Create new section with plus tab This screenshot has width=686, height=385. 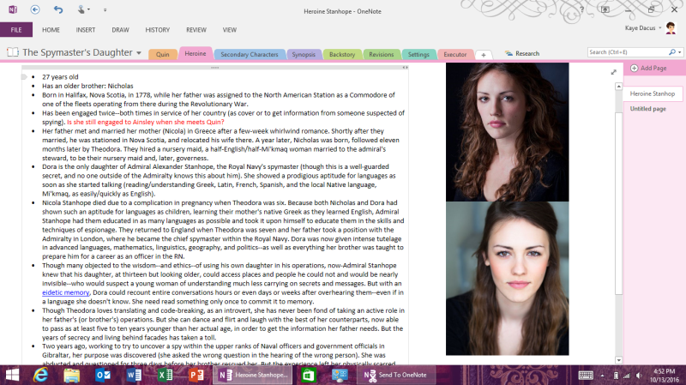coord(483,54)
